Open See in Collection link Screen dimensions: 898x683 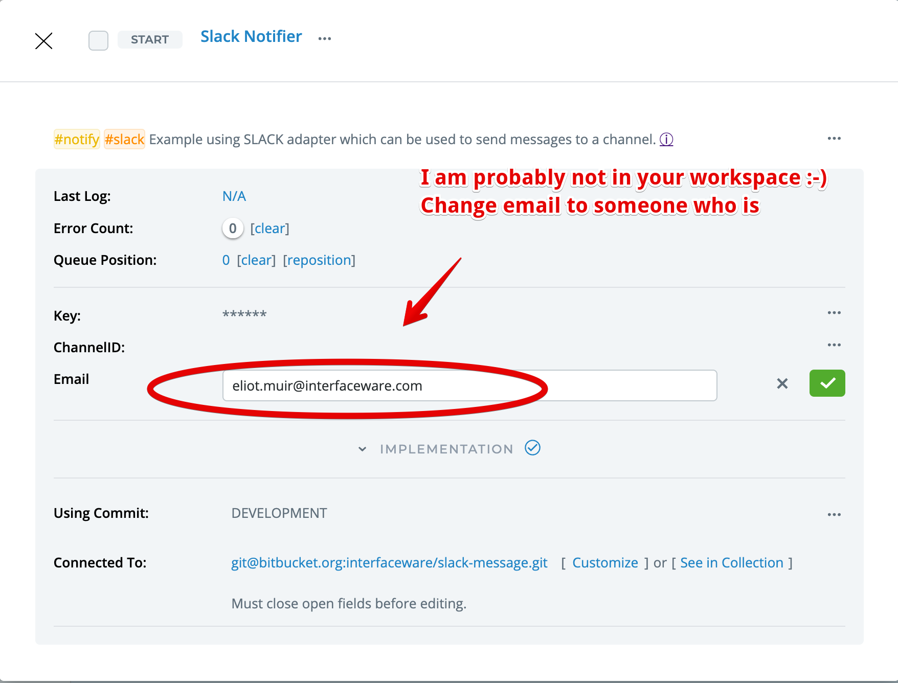pos(731,563)
